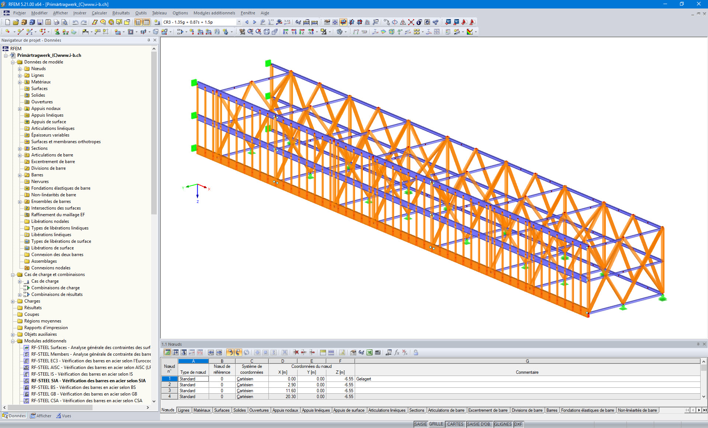Export the nodes table to Excel

[x=369, y=353]
